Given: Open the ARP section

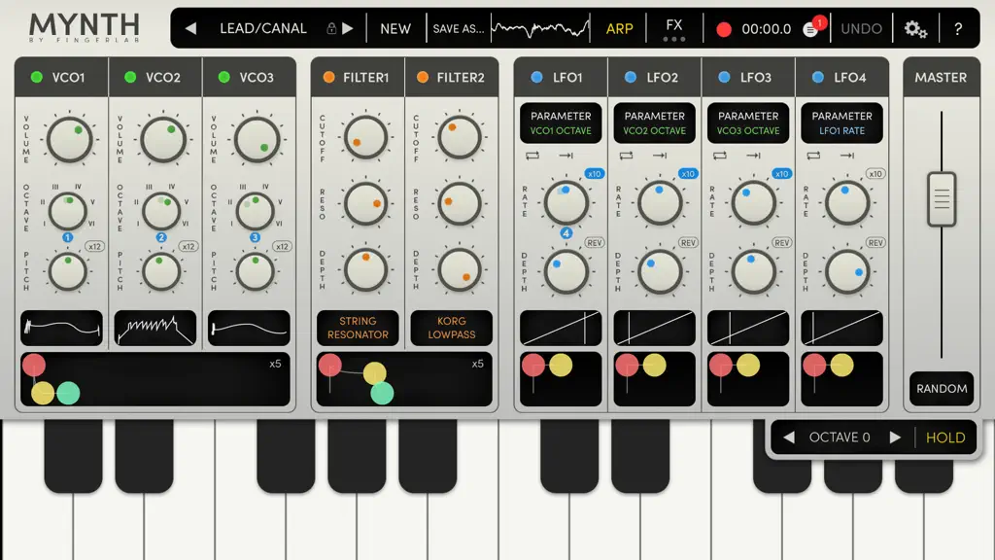Looking at the screenshot, I should click(619, 29).
